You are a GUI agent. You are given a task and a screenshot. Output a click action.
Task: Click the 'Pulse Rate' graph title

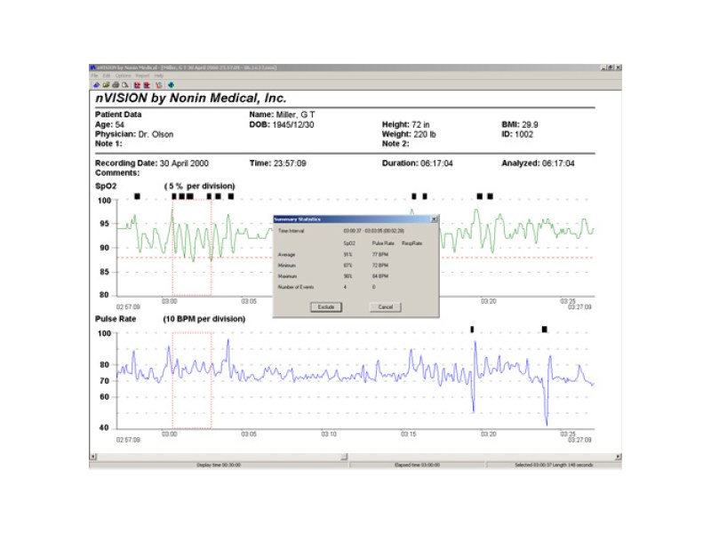[x=116, y=319]
